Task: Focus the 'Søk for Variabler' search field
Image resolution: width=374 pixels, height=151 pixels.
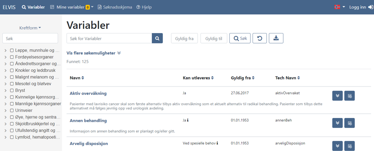Action: pyautogui.click(x=109, y=38)
